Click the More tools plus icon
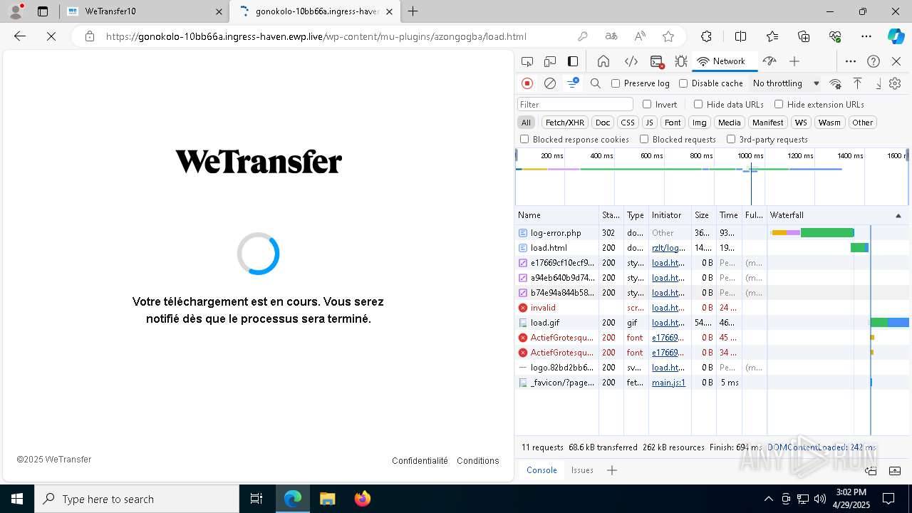 (x=794, y=61)
